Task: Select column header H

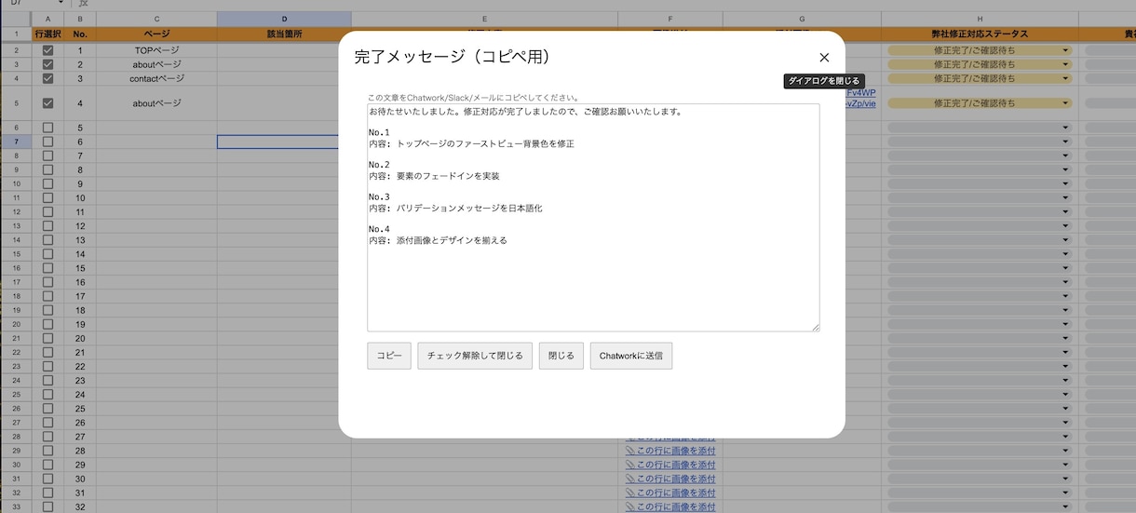Action: coord(980,19)
